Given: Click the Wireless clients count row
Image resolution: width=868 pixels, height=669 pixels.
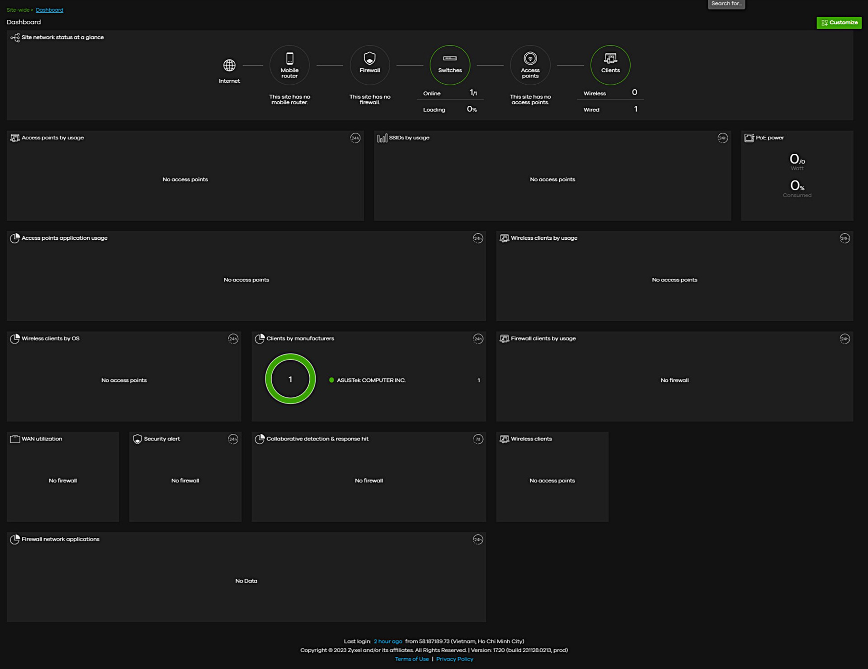Looking at the screenshot, I should pyautogui.click(x=610, y=93).
